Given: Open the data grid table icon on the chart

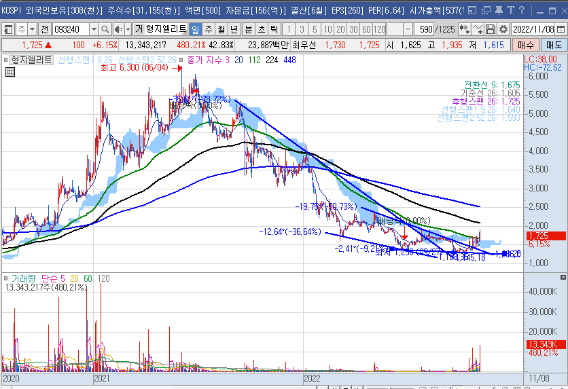Looking at the screenshot, I should pyautogui.click(x=10, y=72).
